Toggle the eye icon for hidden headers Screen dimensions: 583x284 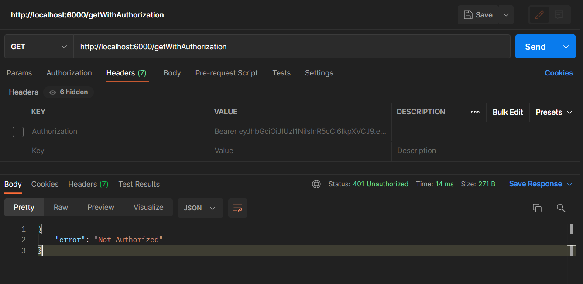53,92
